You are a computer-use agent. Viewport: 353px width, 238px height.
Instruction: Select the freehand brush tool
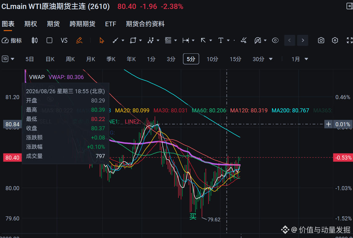[244, 40]
